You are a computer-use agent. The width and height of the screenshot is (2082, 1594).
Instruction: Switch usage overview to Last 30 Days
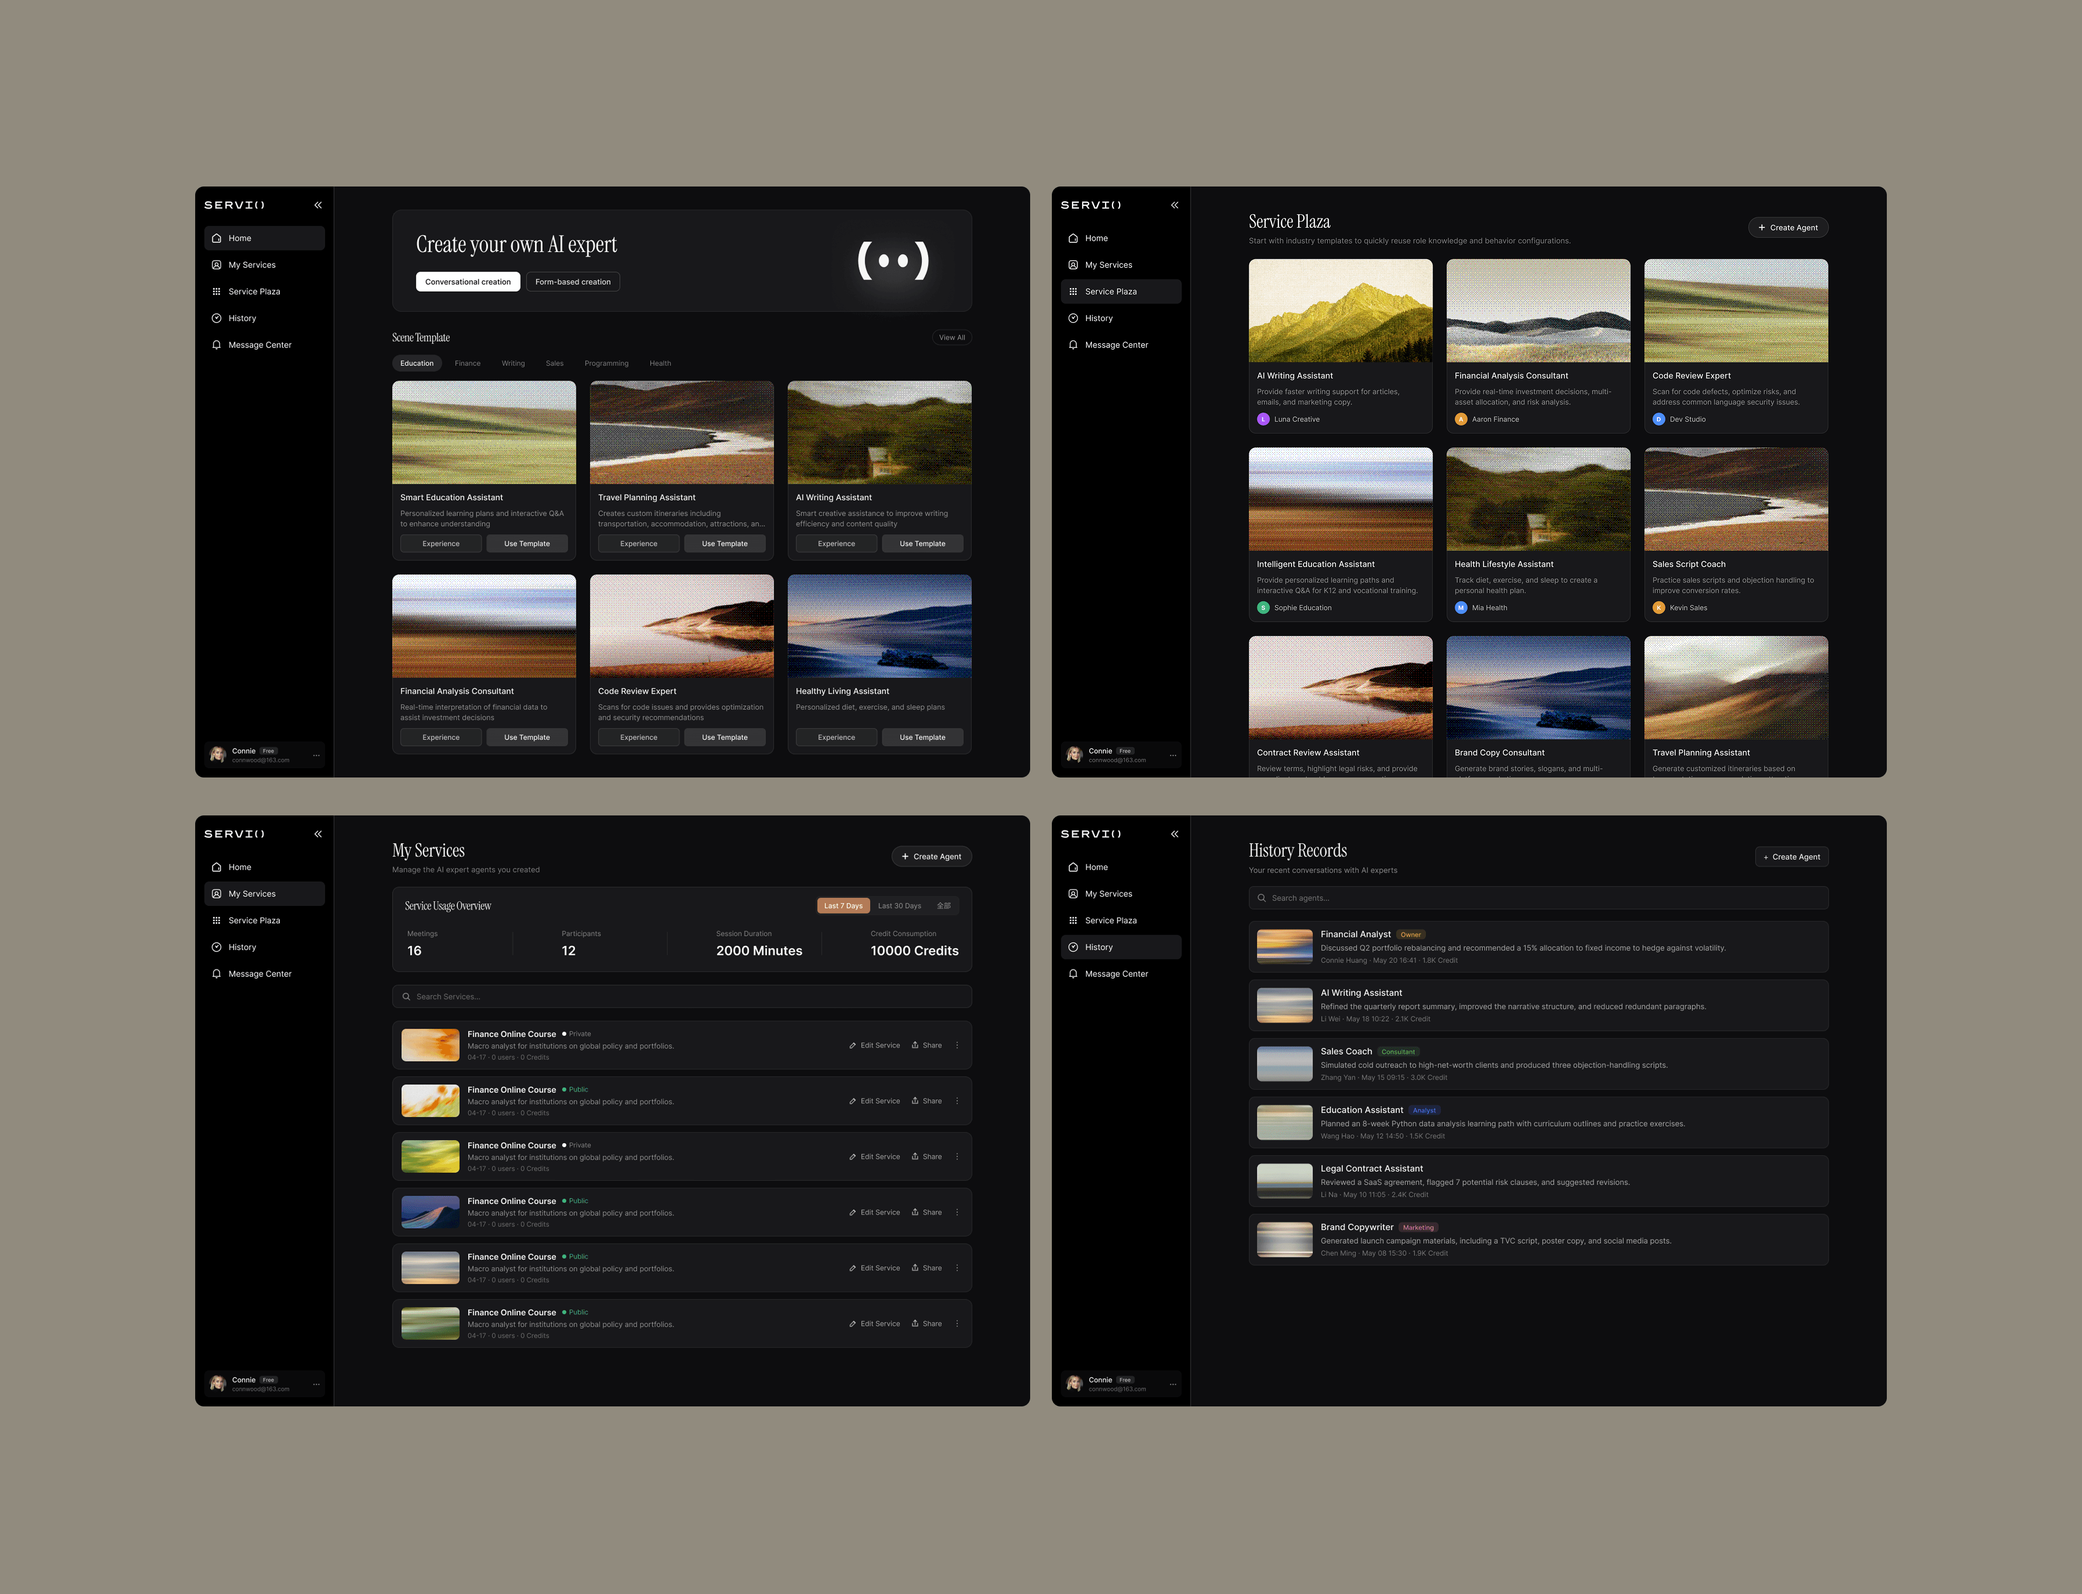(899, 906)
